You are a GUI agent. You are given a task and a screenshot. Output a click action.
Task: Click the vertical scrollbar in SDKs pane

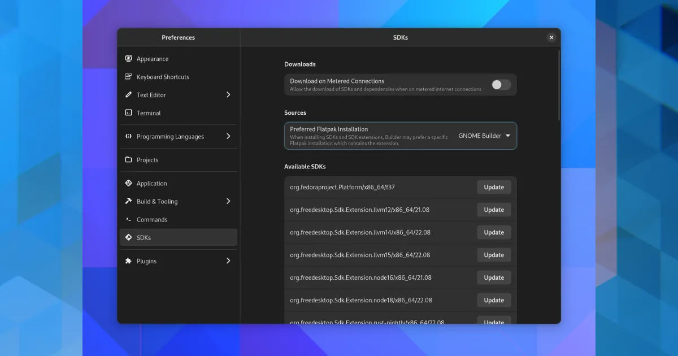(559, 85)
